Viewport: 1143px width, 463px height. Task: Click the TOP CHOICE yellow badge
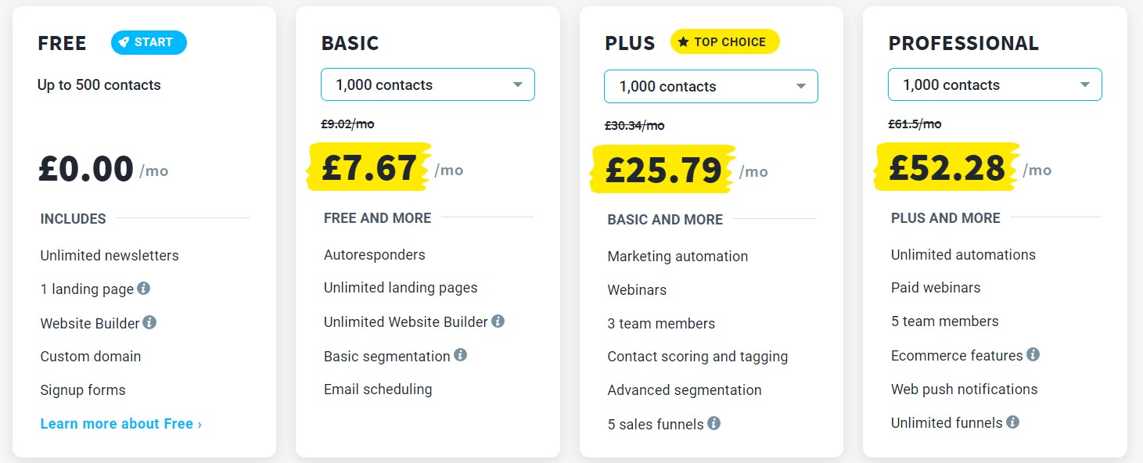coord(724,42)
